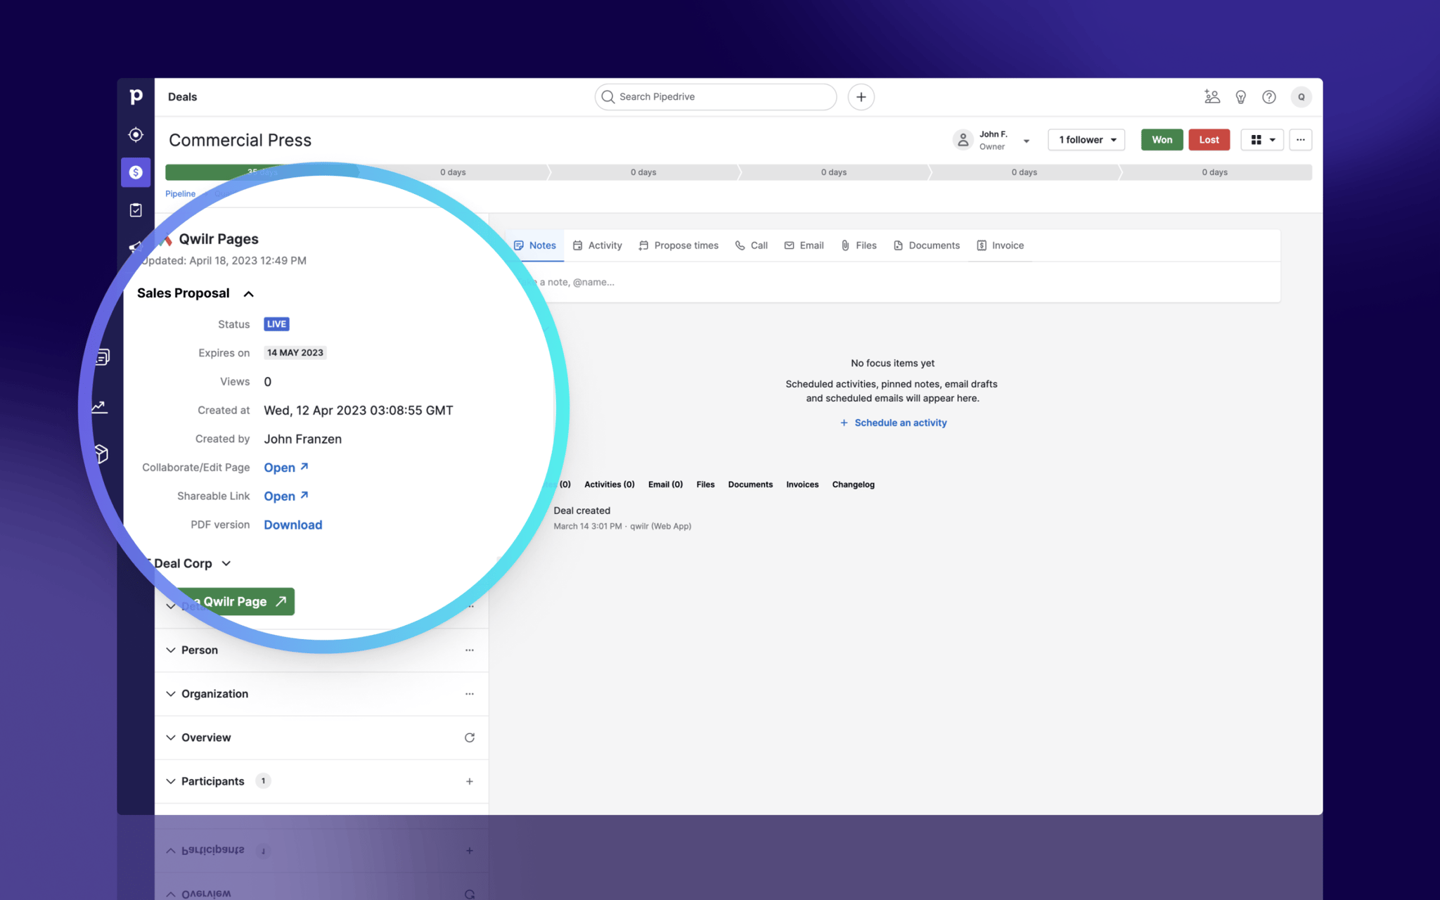Open Activities using the clipboard icon
The height and width of the screenshot is (900, 1440).
pos(136,209)
